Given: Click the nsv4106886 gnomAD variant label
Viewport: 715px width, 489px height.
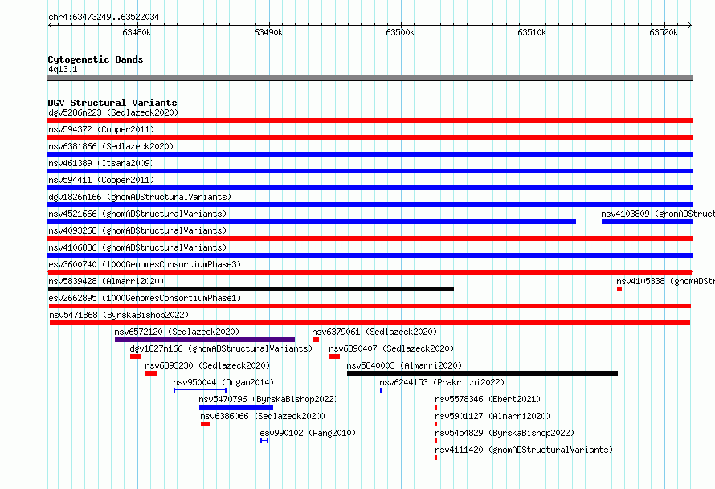Looking at the screenshot, I should coord(137,247).
